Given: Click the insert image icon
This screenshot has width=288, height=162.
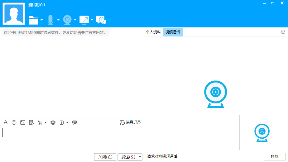Looking at the screenshot, I should click(x=23, y=122).
